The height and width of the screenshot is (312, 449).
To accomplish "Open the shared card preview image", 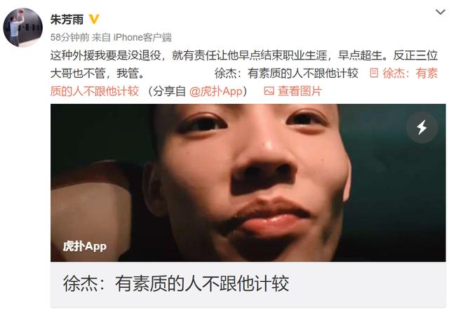I will [x=248, y=182].
